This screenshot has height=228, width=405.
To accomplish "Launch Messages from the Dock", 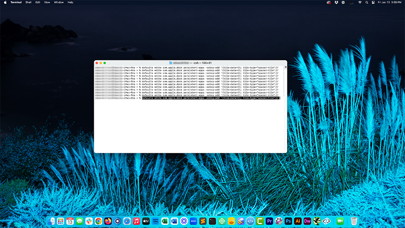I will tap(80, 221).
